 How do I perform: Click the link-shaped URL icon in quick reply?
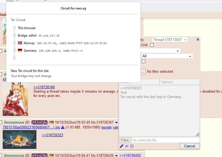point(127,146)
